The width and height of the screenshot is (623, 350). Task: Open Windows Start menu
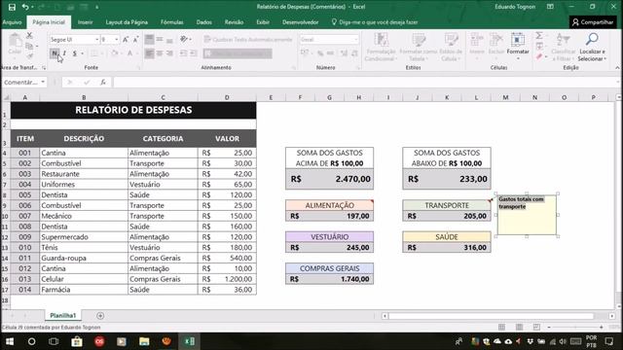coord(10,341)
